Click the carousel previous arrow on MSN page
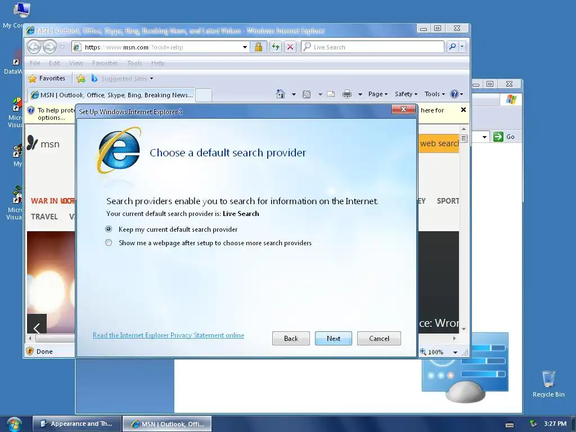The image size is (576, 432). tap(37, 325)
